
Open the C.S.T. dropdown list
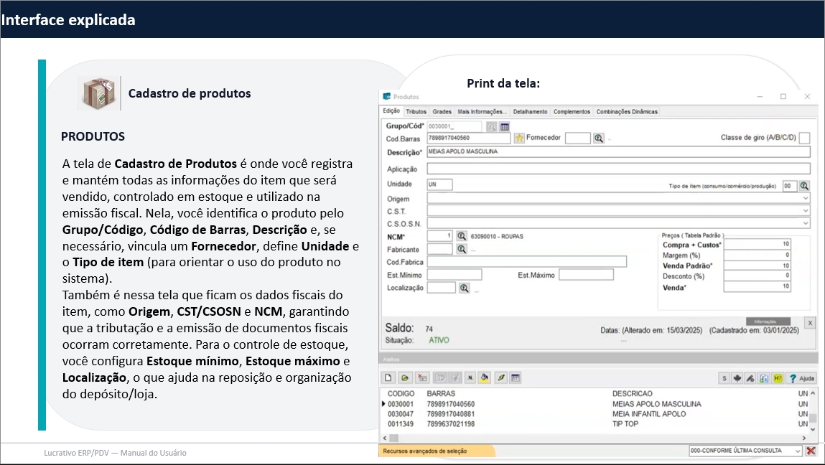[x=805, y=211]
